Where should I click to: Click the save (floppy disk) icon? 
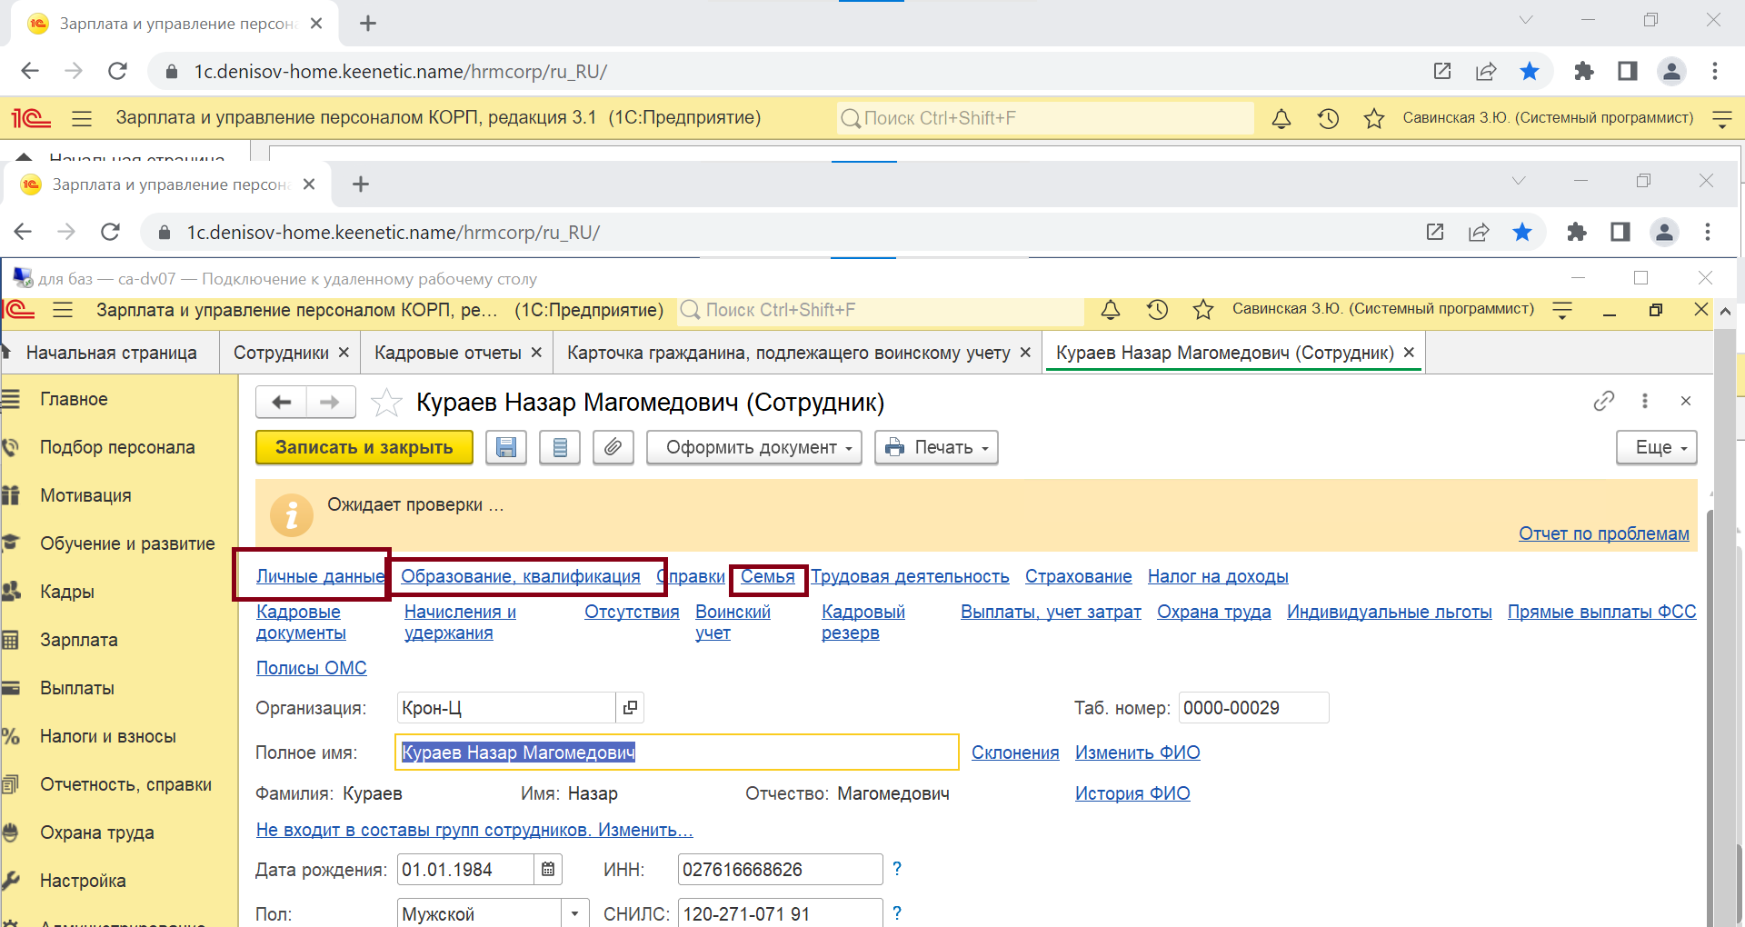(506, 447)
